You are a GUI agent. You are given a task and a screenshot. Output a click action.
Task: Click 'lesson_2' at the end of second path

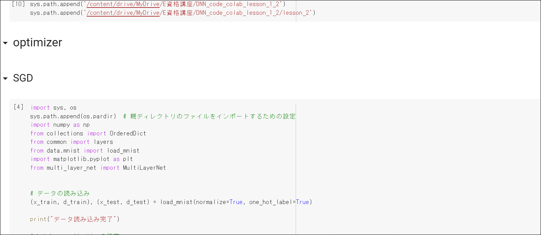[296, 13]
